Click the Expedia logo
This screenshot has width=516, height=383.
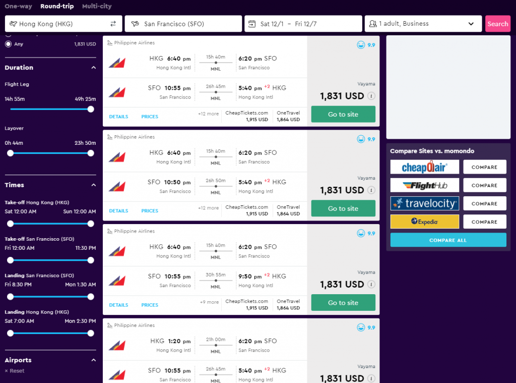click(x=424, y=222)
